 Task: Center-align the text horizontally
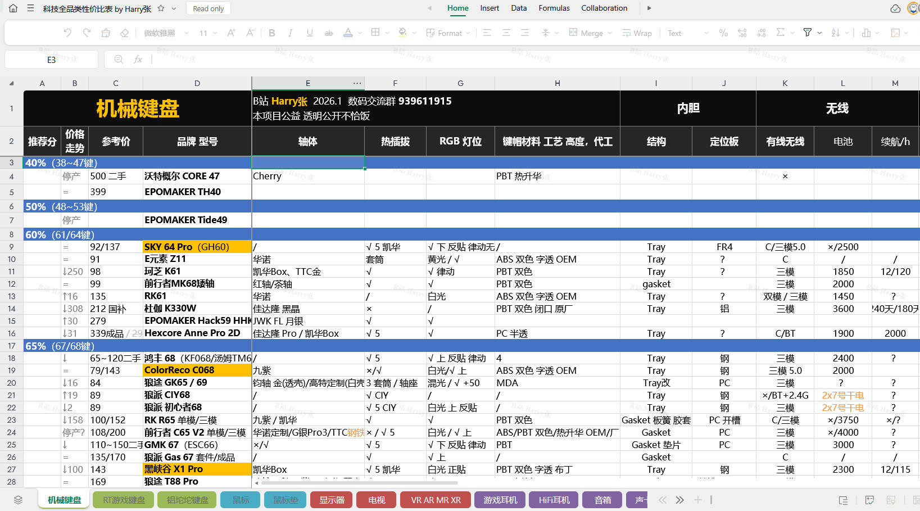pyautogui.click(x=506, y=33)
